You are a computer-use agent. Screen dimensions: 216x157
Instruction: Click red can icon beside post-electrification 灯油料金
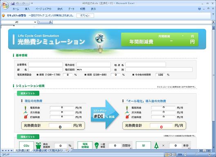[x=128, y=117]
